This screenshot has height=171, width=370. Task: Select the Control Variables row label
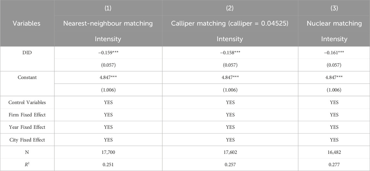27,102
